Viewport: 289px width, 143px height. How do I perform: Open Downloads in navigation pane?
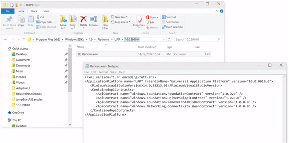pyautogui.click(x=21, y=66)
